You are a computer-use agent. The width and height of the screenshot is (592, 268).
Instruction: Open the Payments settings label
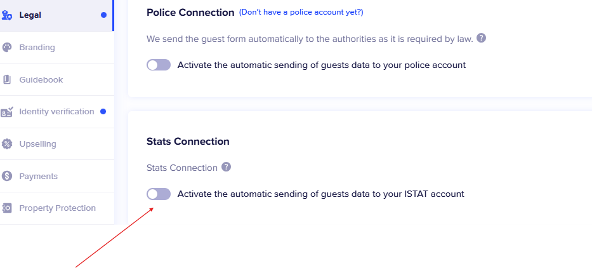tap(38, 176)
